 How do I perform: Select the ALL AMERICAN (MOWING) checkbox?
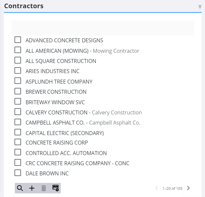click(x=18, y=50)
